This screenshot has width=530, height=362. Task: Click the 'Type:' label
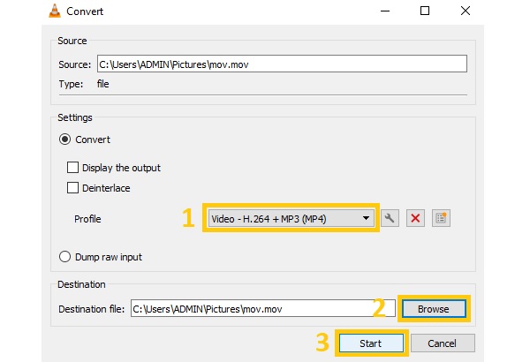(71, 84)
